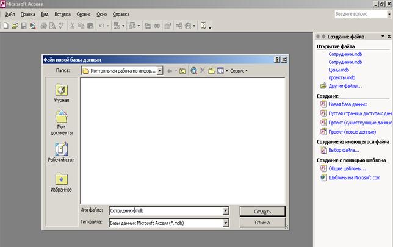
Task: Open the Файл menu
Action: pos(10,15)
